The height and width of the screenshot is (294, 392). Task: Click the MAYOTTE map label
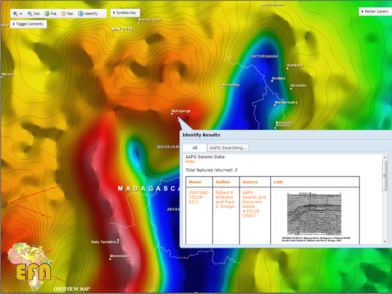pyautogui.click(x=123, y=29)
